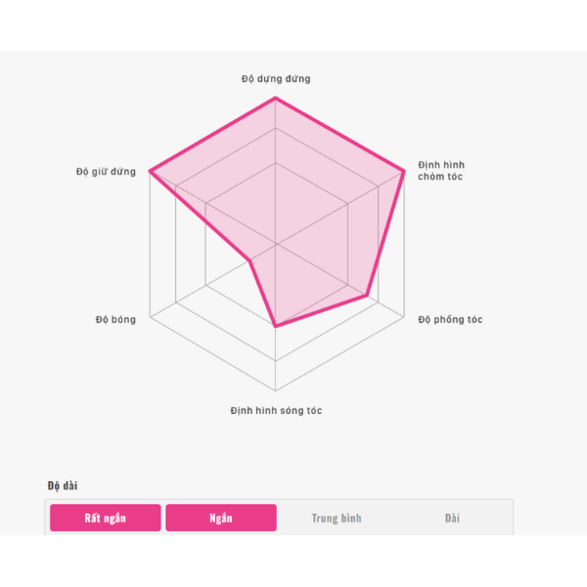Click the outer grid corner toward Độ bóng
This screenshot has width=587, height=587.
click(x=150, y=317)
